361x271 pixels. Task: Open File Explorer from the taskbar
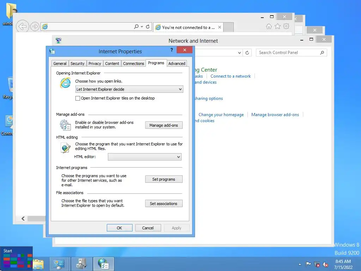[38, 264]
